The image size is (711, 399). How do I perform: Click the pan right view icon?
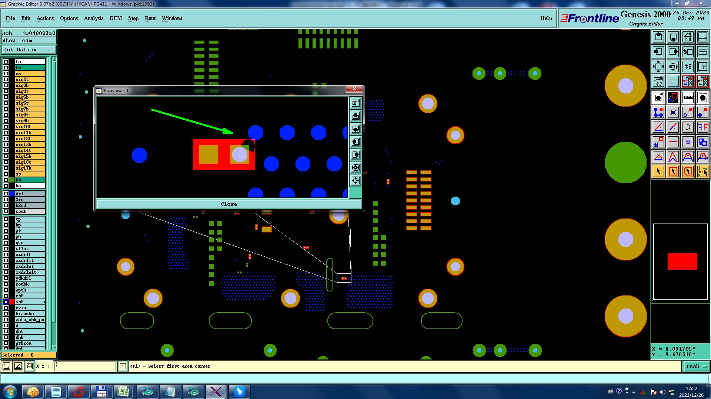pyautogui.click(x=673, y=52)
